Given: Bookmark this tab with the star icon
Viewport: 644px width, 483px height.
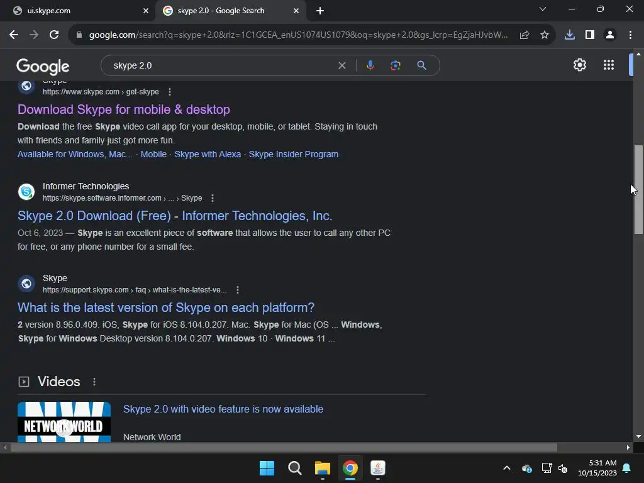Looking at the screenshot, I should point(545,35).
